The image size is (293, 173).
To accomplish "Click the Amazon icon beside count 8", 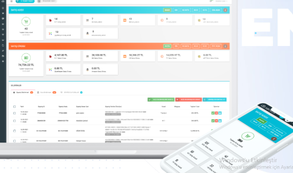I will 87,33.
